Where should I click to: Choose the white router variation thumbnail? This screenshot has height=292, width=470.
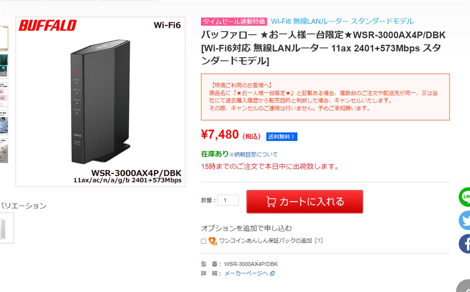6,228
